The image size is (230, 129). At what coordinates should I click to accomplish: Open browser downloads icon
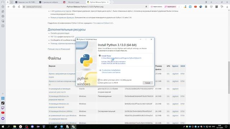click(227, 7)
